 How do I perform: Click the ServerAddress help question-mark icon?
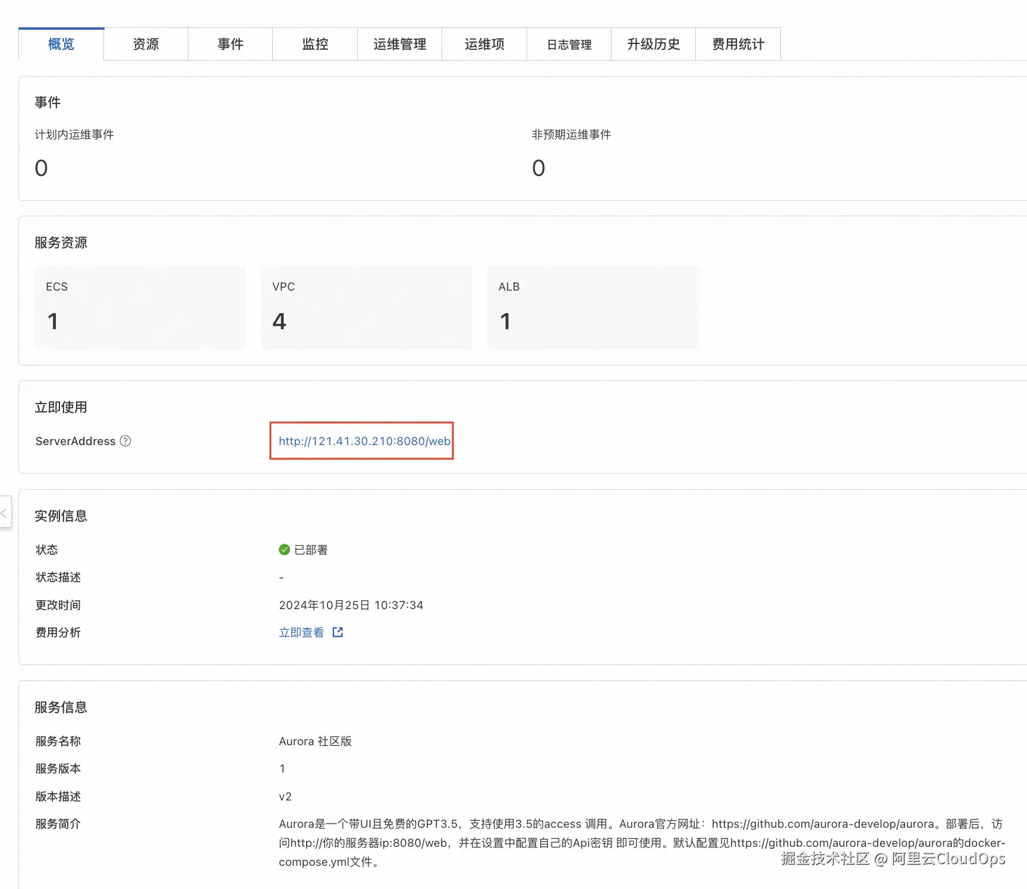point(125,441)
